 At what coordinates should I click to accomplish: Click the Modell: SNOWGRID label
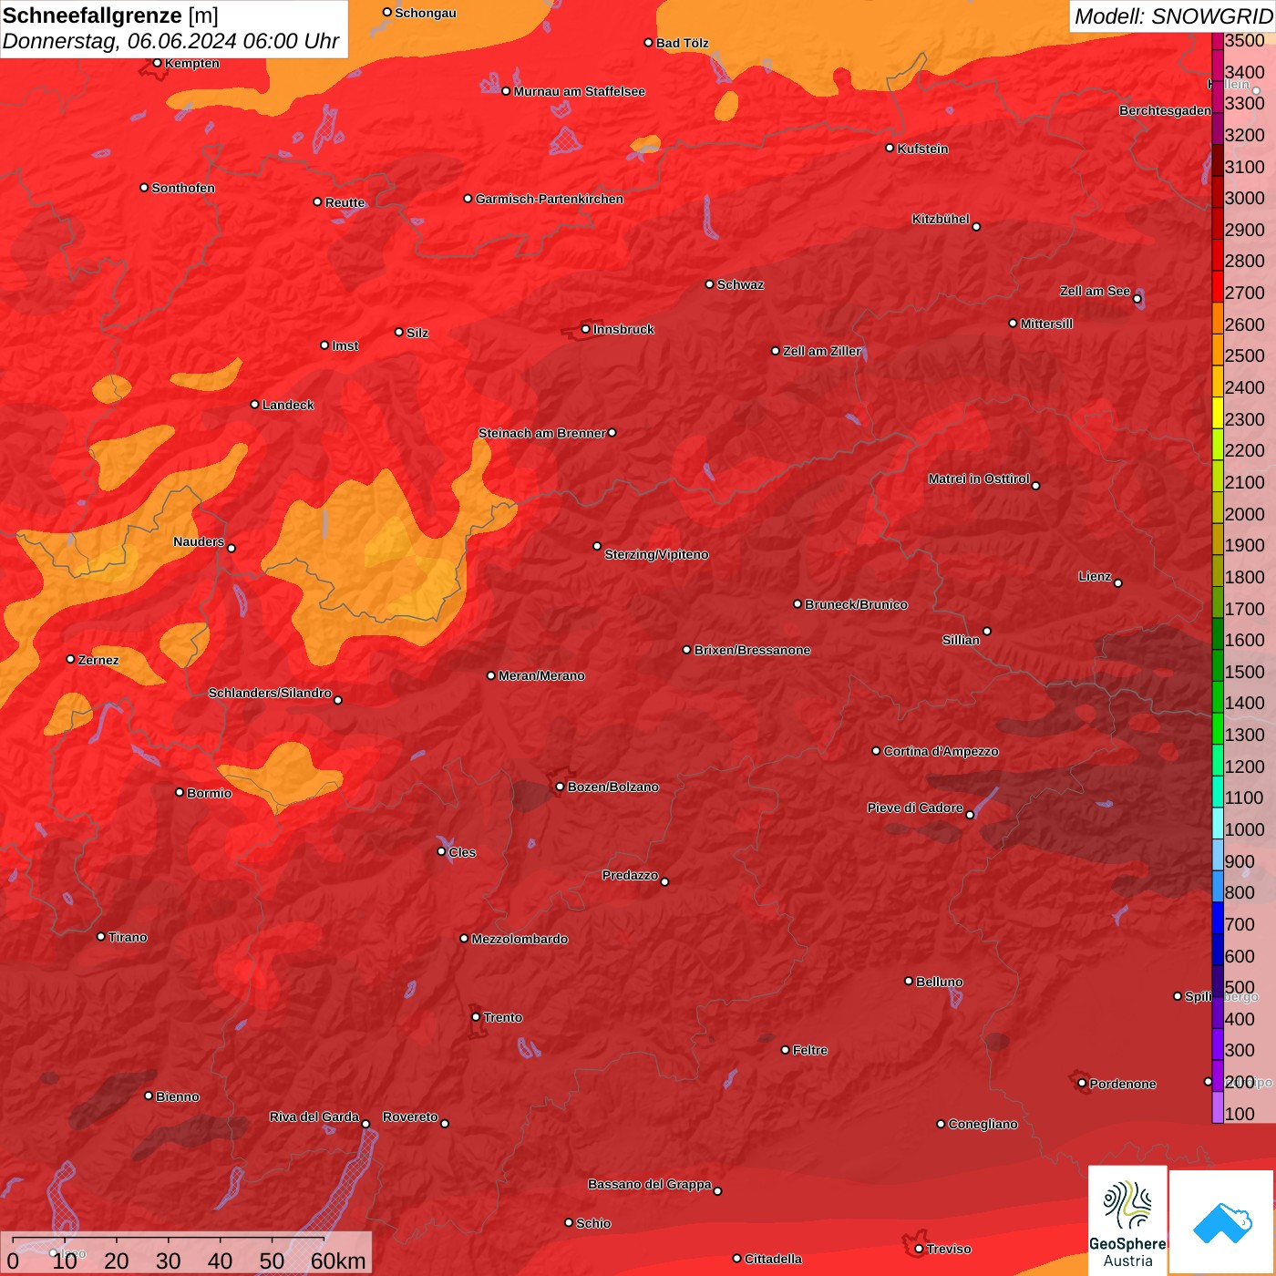pyautogui.click(x=1173, y=16)
